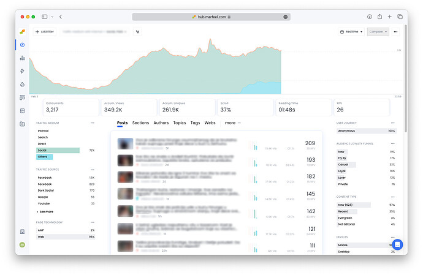Switch to the Topics tab
The width and height of the screenshot is (423, 275).
pos(180,122)
